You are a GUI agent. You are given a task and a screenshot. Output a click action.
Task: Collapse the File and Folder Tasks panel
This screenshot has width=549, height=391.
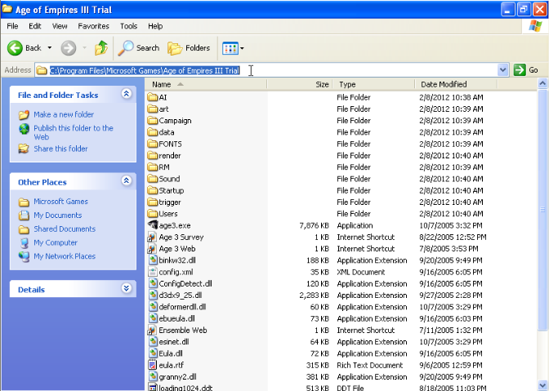pyautogui.click(x=127, y=94)
